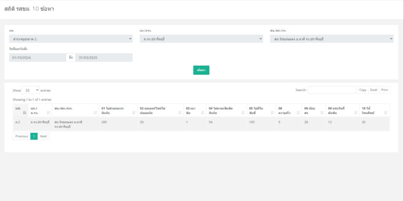Viewport: 404px width, 201px height.
Task: Sort the สน./สภ./กก. station column
Action: tap(95, 113)
